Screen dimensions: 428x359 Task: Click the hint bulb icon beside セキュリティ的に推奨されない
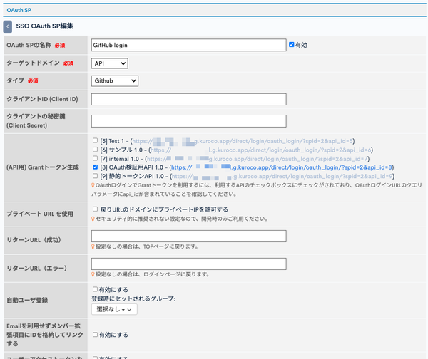pos(93,219)
